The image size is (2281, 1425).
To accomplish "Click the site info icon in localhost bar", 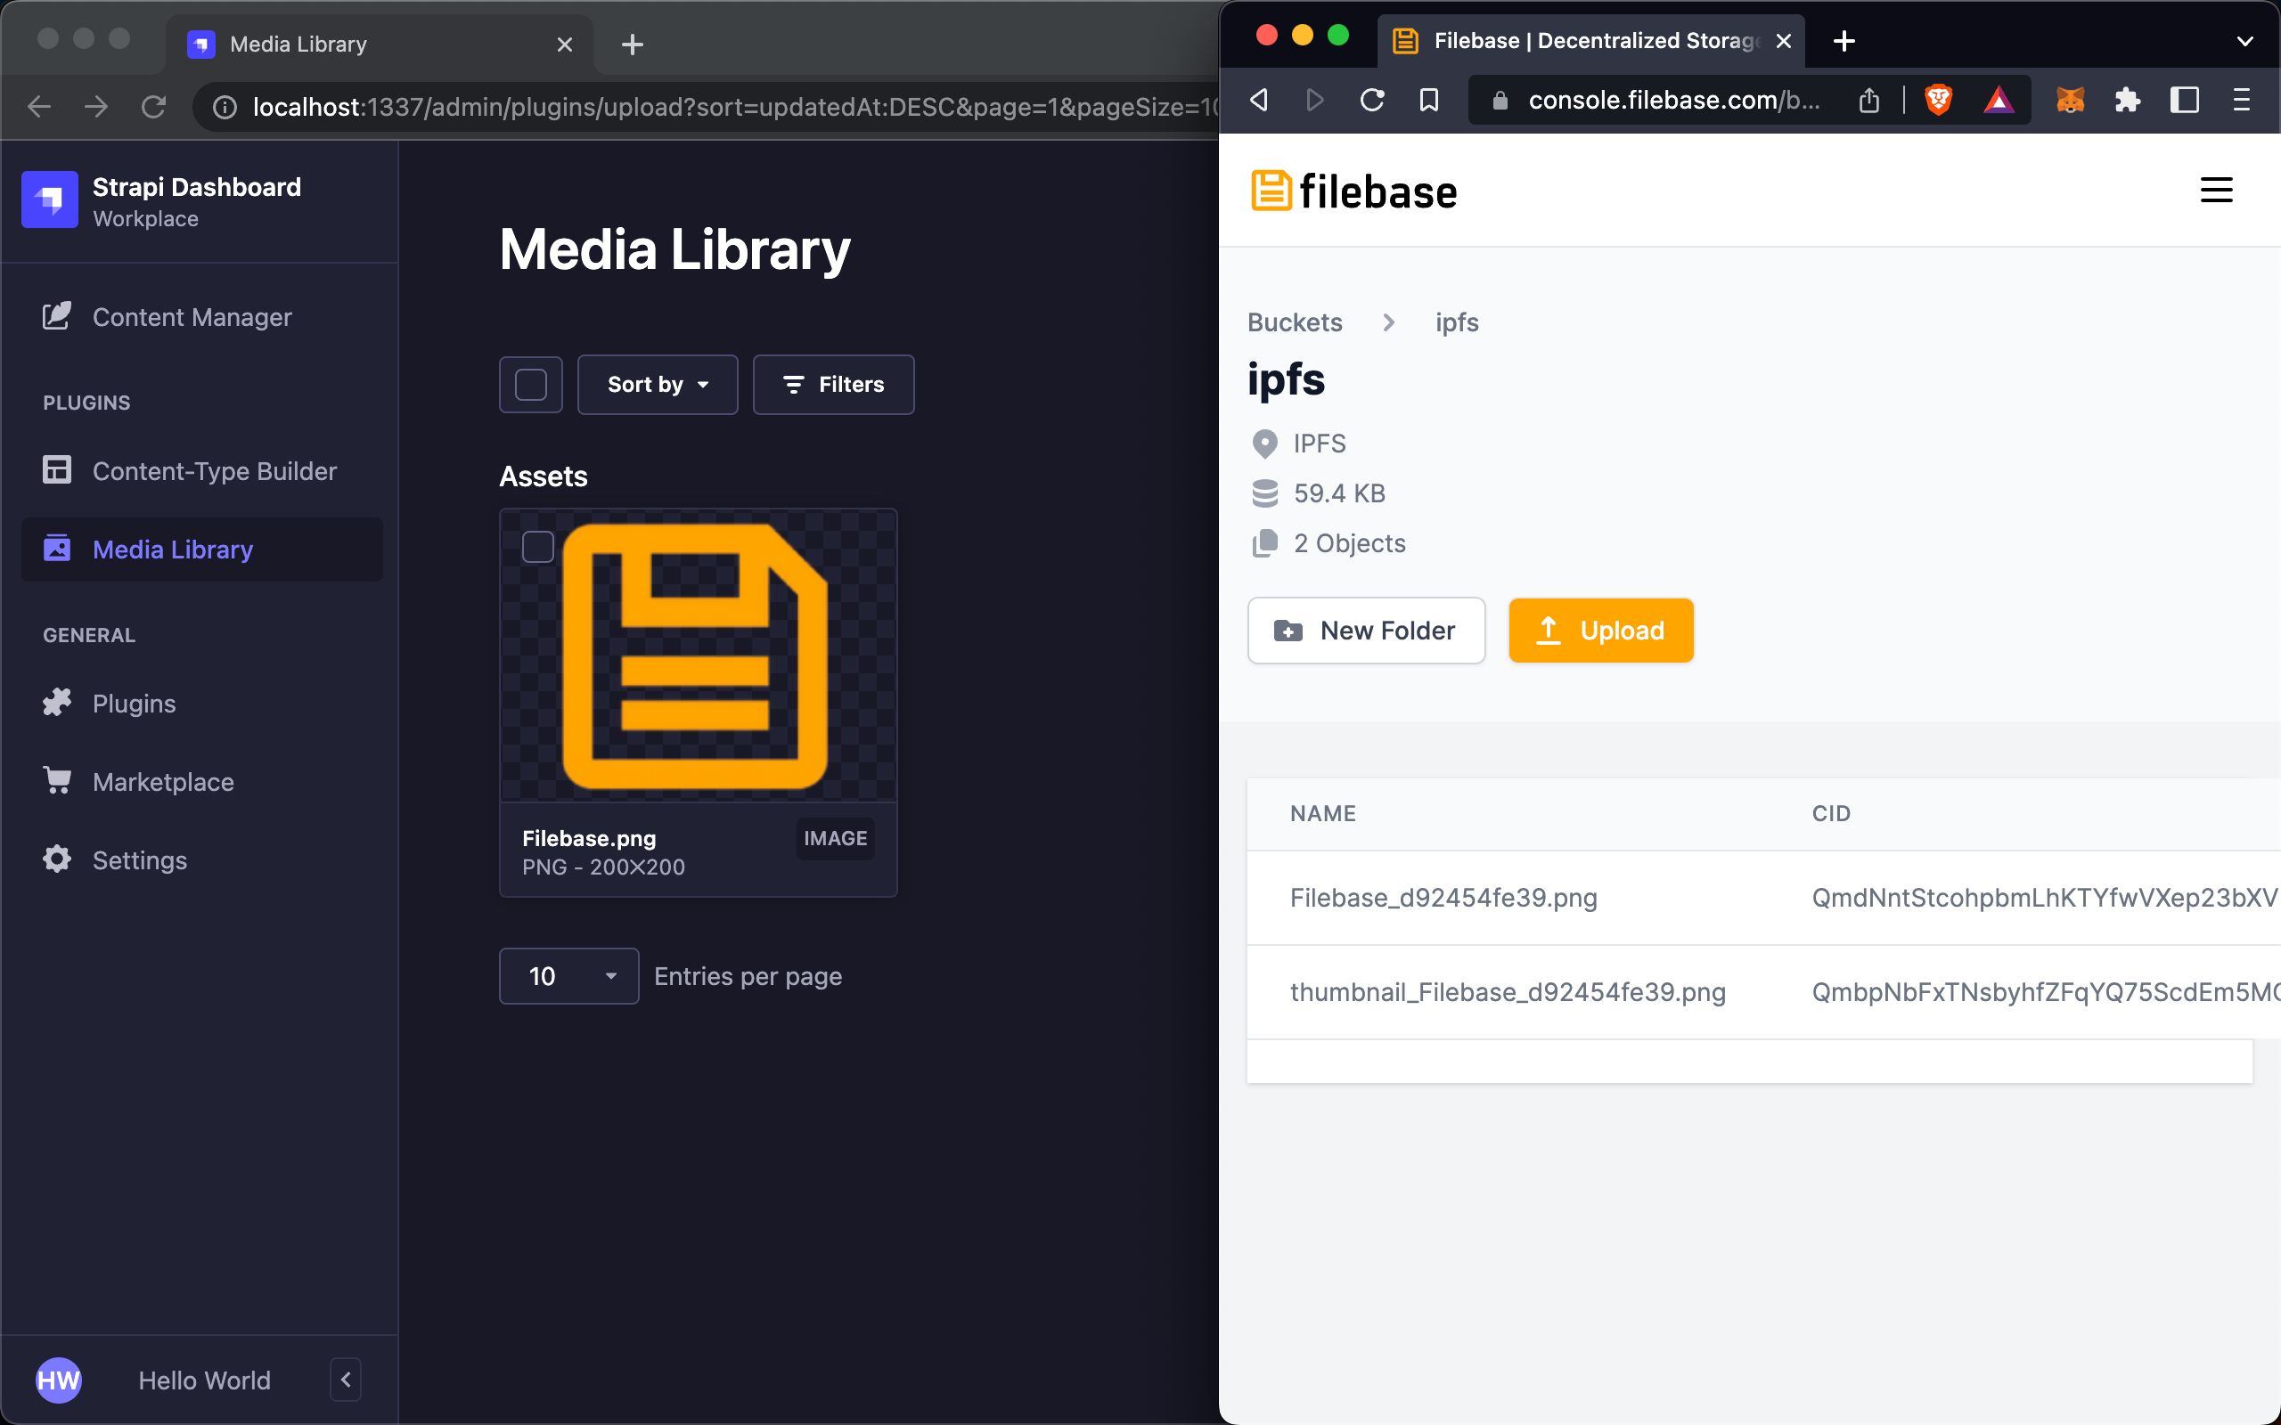I will tap(225, 107).
